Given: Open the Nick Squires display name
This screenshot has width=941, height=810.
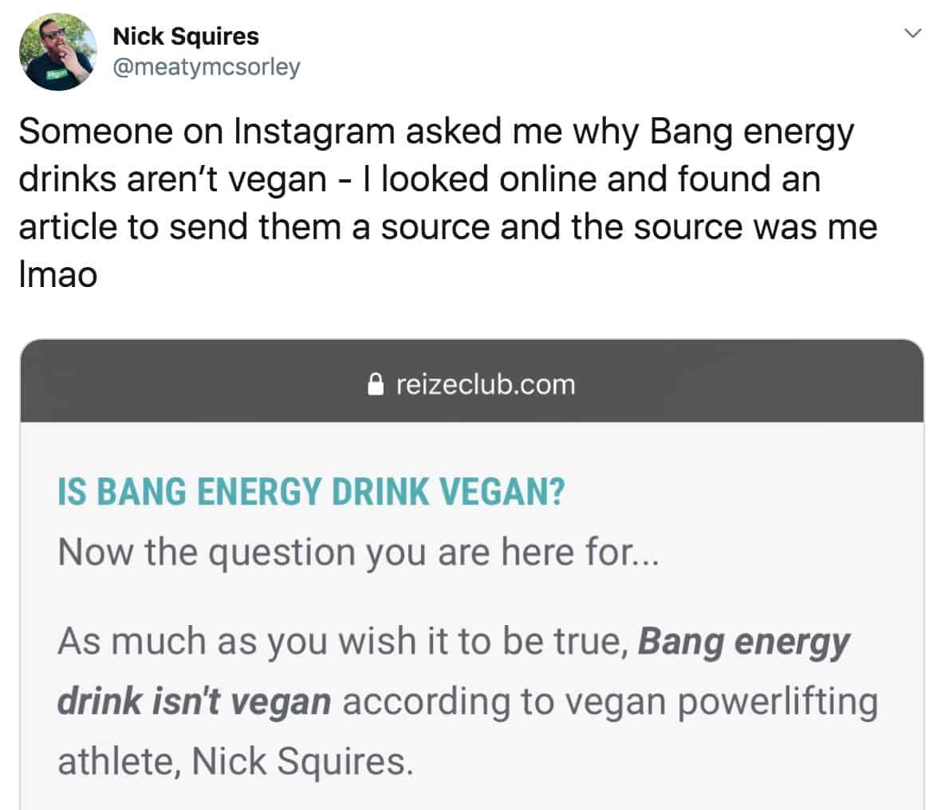Looking at the screenshot, I should [x=186, y=36].
